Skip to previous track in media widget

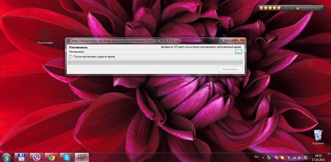coord(274,8)
